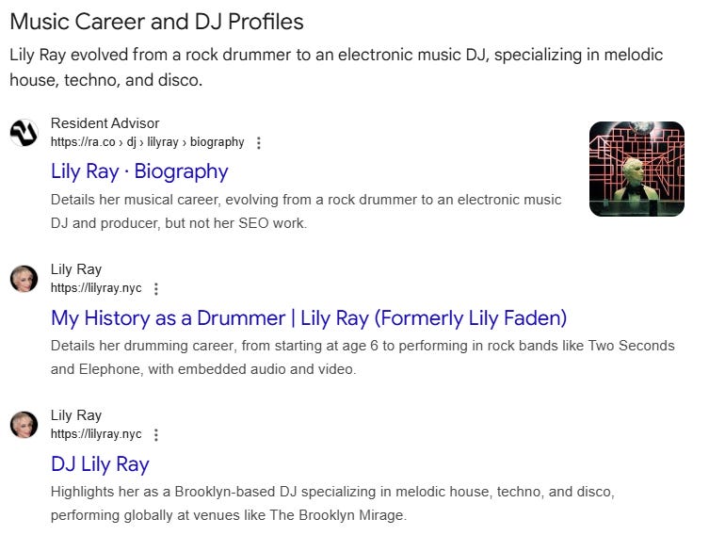
Task: Click the Music Career and DJ Profiles heading
Action: tap(156, 22)
